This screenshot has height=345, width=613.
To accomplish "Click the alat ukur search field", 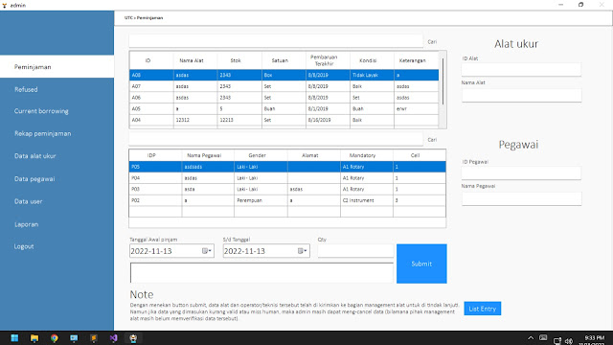I will (276, 41).
